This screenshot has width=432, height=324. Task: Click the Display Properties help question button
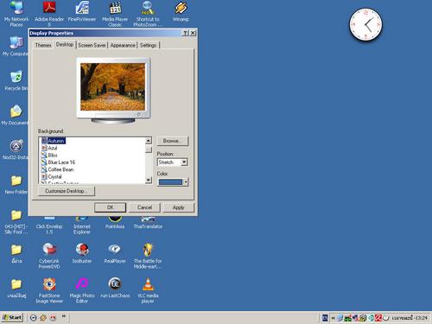[x=186, y=33]
